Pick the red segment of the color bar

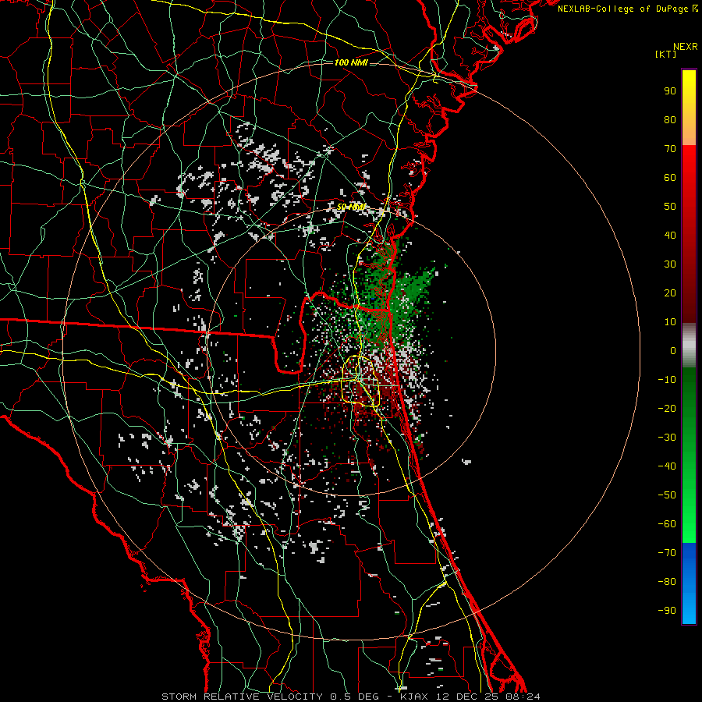tap(689, 234)
